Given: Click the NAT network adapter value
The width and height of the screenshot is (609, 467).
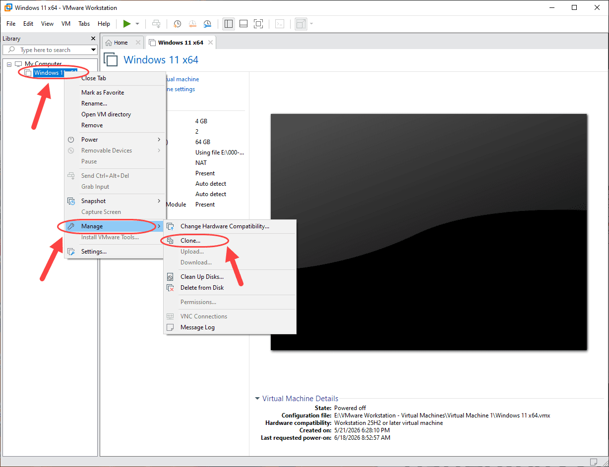Looking at the screenshot, I should coord(201,163).
